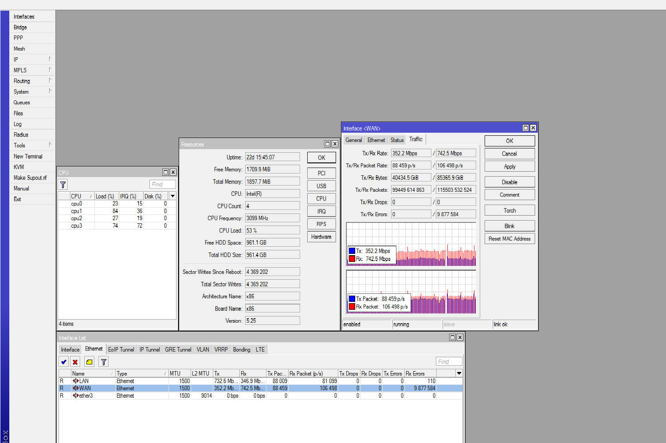Maximize the CPU window
Screen dimensions: 666x443
[165, 172]
